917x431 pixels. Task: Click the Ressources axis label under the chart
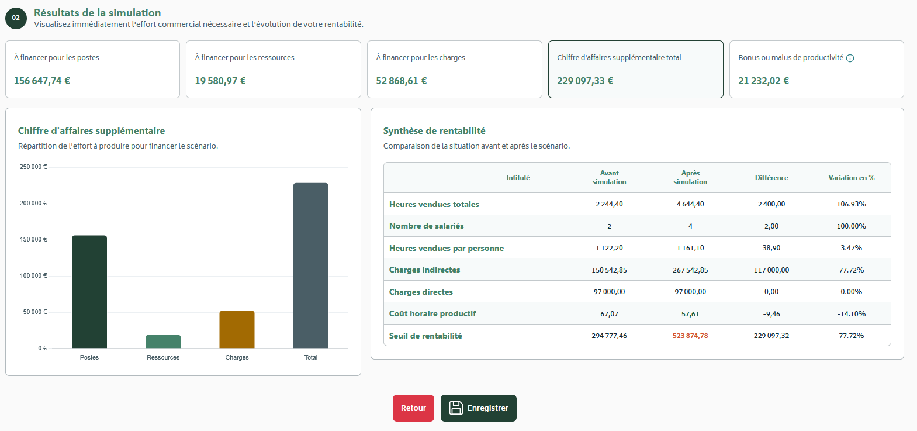(163, 357)
